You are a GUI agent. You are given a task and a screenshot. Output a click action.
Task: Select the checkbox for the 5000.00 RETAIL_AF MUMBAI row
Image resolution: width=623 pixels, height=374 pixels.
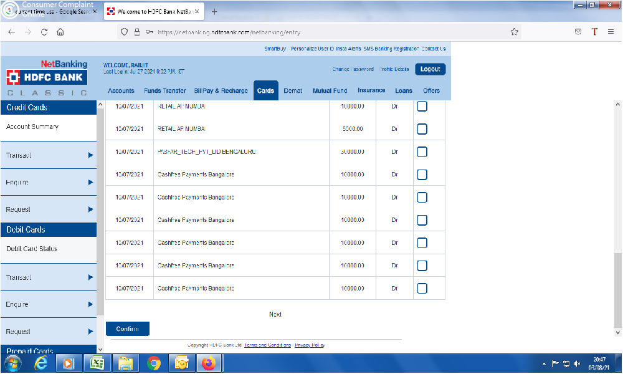422,129
